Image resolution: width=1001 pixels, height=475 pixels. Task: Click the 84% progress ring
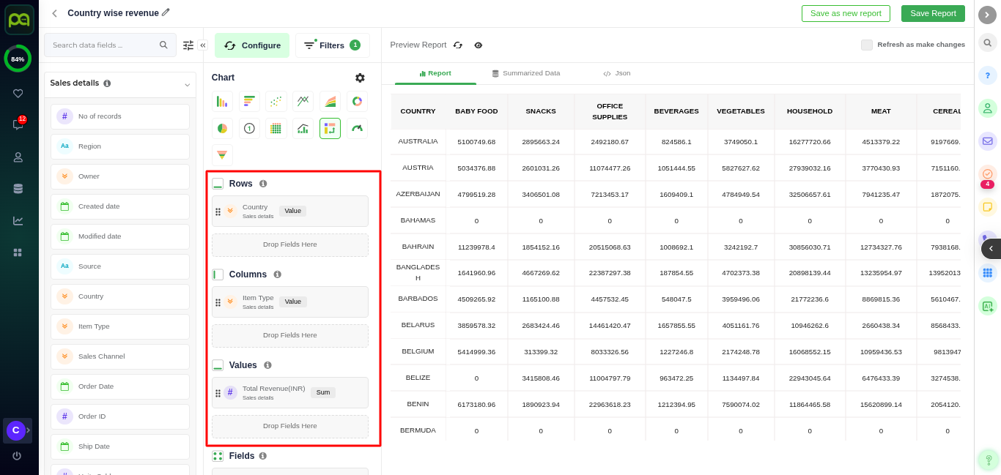pos(18,59)
